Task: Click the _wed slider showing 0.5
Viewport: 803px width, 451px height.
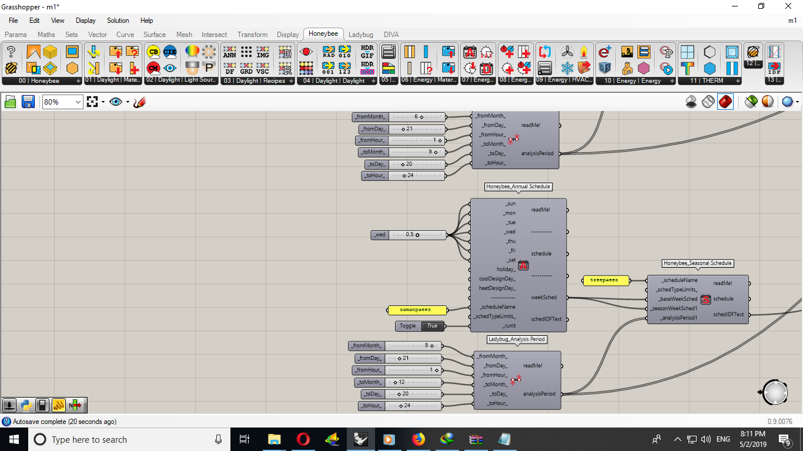Action: point(409,235)
